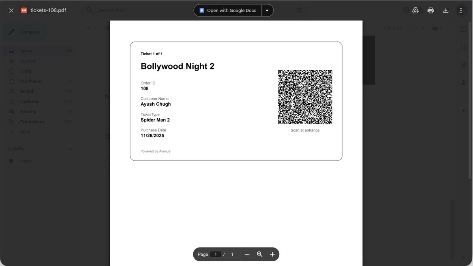Viewport: 473px width, 266px height.
Task: Open the PDF with Google Docs
Action: (x=228, y=11)
